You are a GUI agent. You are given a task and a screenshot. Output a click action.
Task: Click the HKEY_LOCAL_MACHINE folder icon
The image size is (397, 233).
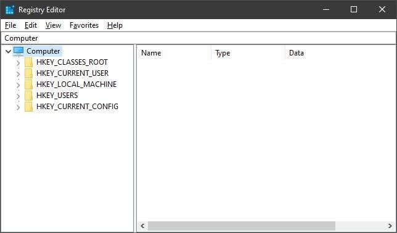click(28, 84)
